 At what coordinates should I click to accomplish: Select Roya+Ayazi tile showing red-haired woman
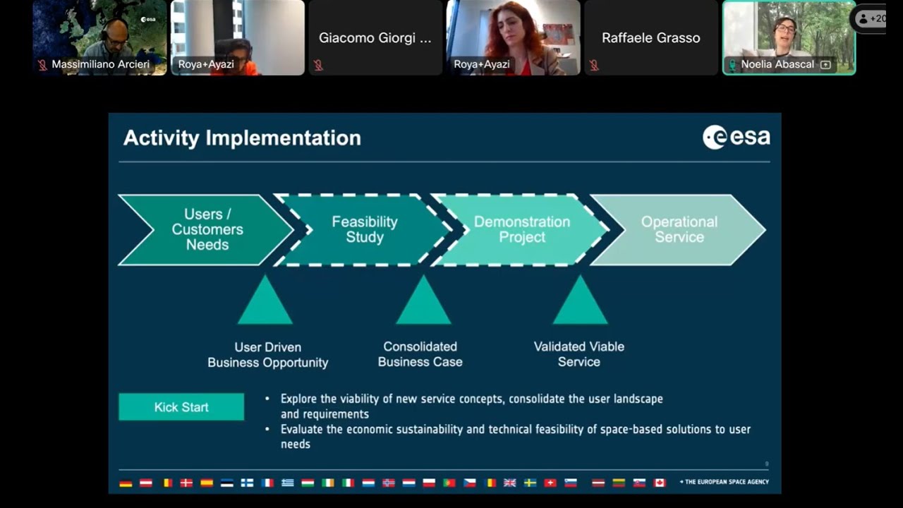(x=514, y=37)
